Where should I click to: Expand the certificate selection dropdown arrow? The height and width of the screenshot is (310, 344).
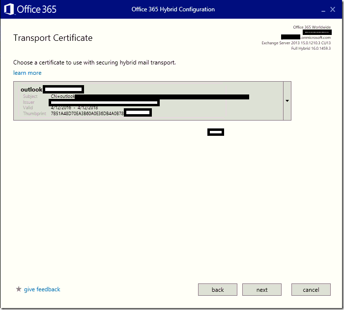[287, 101]
